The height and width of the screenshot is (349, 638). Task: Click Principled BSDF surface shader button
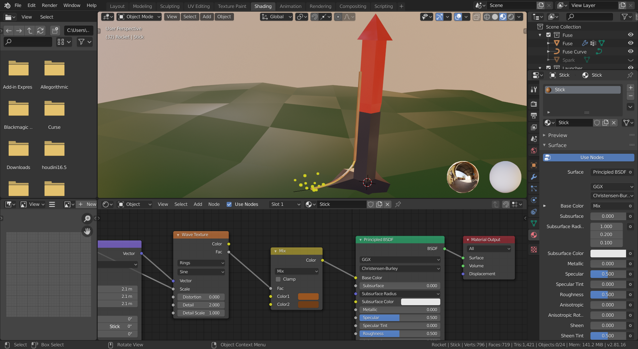[612, 172]
